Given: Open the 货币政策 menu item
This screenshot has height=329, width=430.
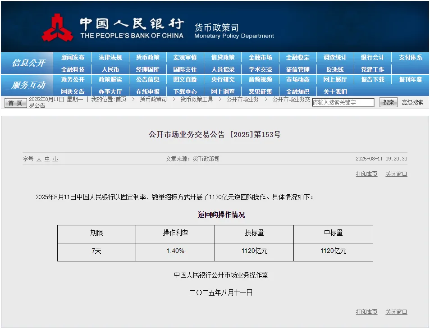Looking at the screenshot, I should (147, 58).
